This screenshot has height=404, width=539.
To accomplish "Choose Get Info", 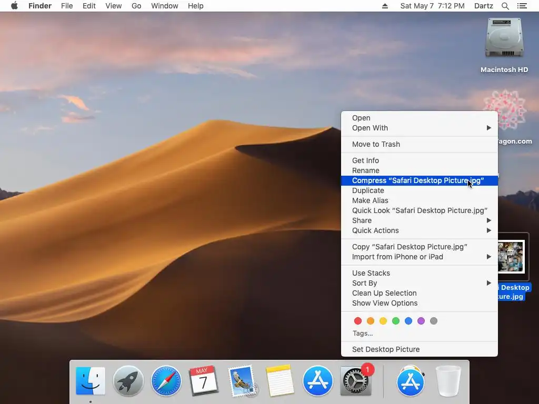I will point(419,160).
